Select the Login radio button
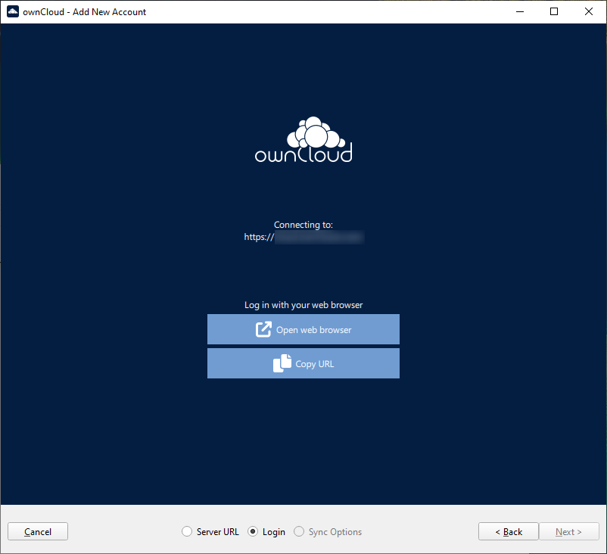The image size is (607, 554). click(x=254, y=532)
